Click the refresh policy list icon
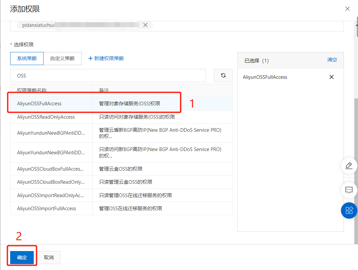 tap(223, 75)
